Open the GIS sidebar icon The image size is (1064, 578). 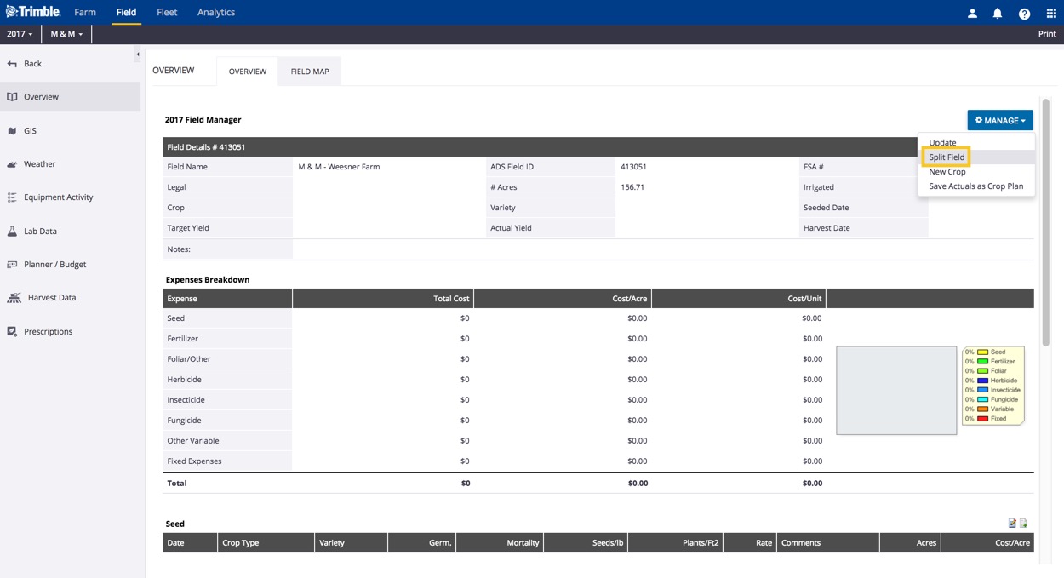coord(12,131)
